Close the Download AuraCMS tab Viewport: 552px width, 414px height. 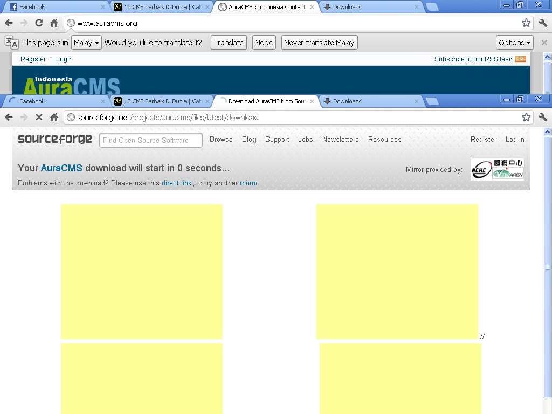312,101
